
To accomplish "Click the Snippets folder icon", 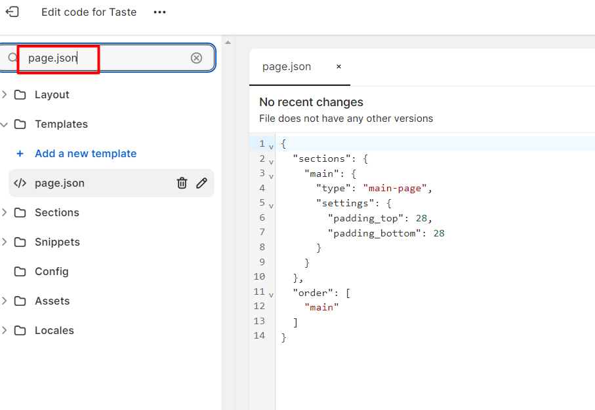I will coord(20,242).
